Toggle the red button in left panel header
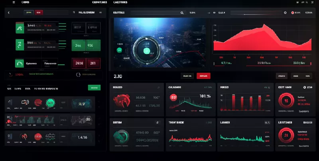The width and height of the screenshot is (319, 161). coord(39,13)
